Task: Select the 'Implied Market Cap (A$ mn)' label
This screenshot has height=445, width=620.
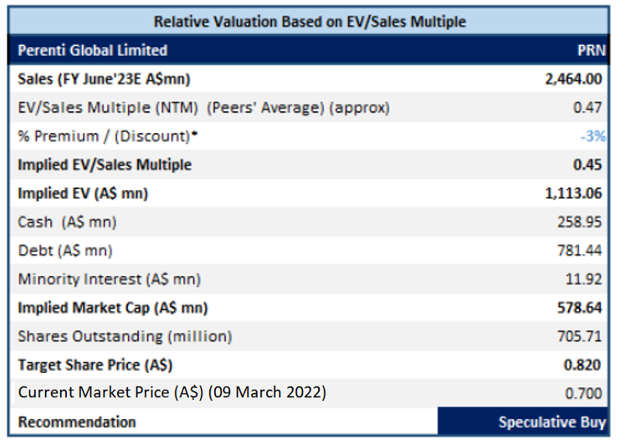Action: (x=113, y=308)
